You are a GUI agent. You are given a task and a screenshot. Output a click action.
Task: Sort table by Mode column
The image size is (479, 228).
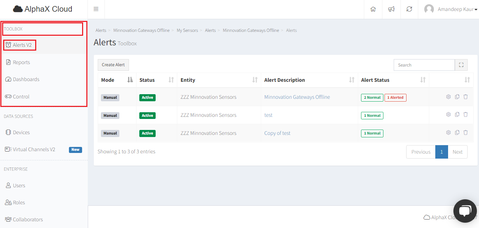(x=130, y=80)
